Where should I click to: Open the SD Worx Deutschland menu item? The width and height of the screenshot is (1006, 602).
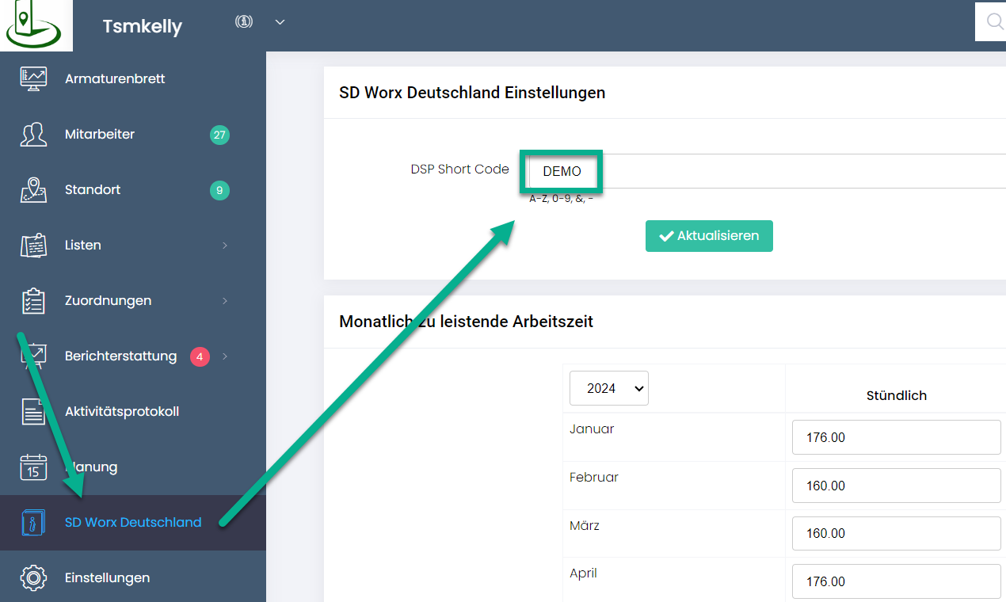[133, 523]
